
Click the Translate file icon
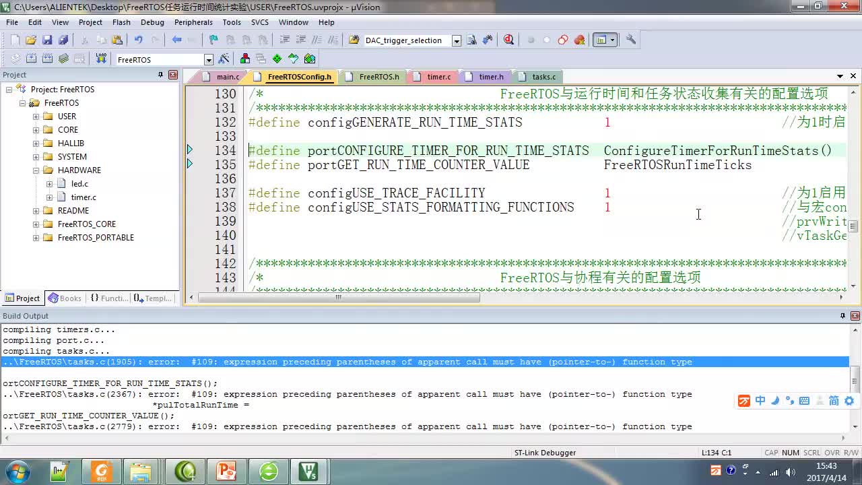pyautogui.click(x=15, y=59)
